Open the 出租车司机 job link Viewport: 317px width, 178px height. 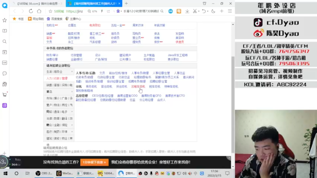(138, 86)
